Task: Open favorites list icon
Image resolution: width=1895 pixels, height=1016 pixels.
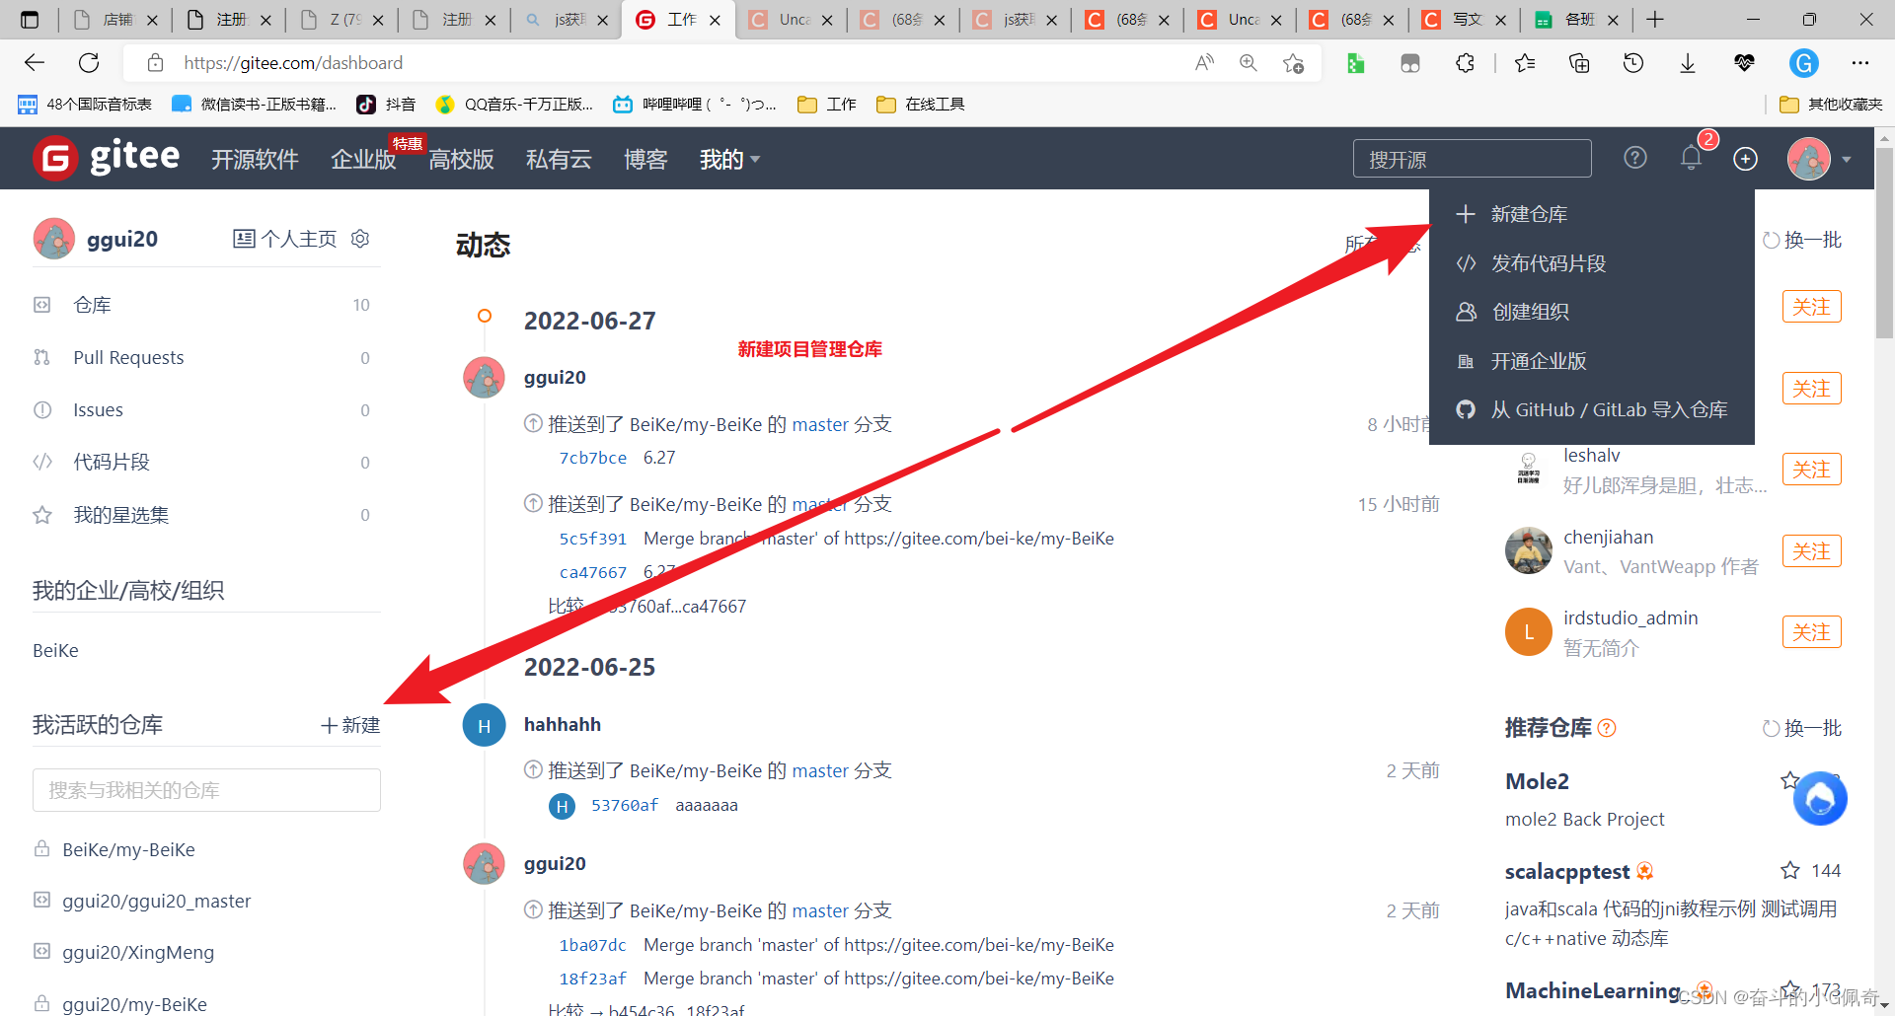Action: click(1525, 63)
